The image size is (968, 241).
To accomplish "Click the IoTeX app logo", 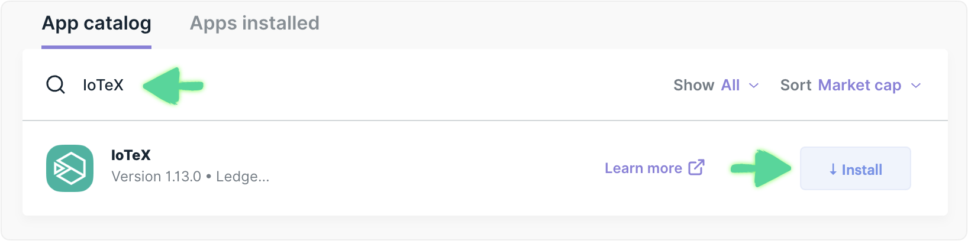I will [x=70, y=168].
